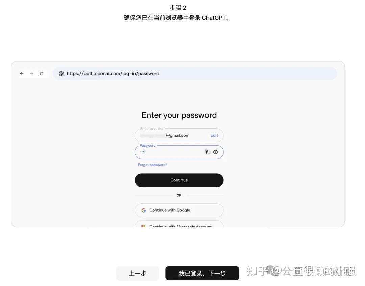Click the OpenAI logo in address bar

pos(62,74)
